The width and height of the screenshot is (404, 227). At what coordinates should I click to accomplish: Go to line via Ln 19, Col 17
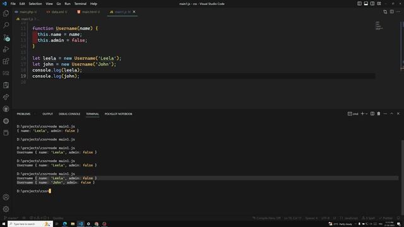[293, 218]
